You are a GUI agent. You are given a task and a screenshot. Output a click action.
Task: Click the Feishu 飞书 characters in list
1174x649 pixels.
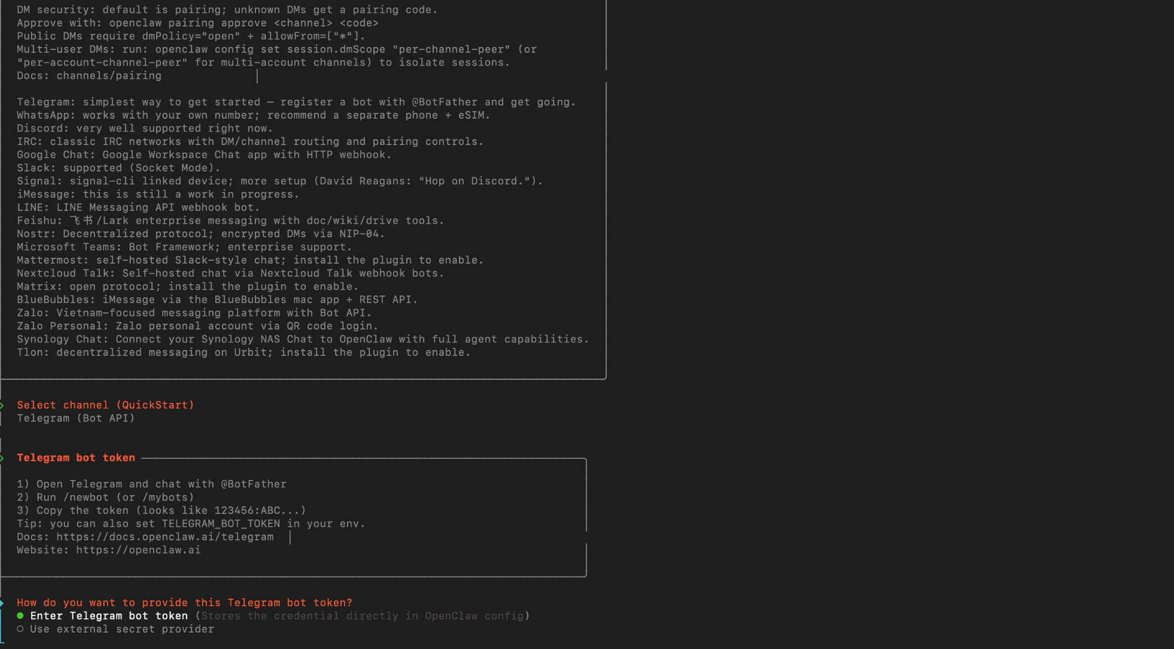point(82,221)
